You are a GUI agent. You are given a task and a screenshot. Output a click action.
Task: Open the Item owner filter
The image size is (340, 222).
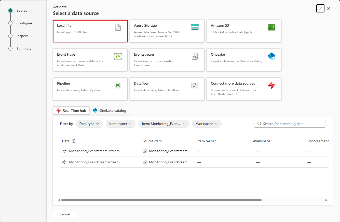pos(120,124)
